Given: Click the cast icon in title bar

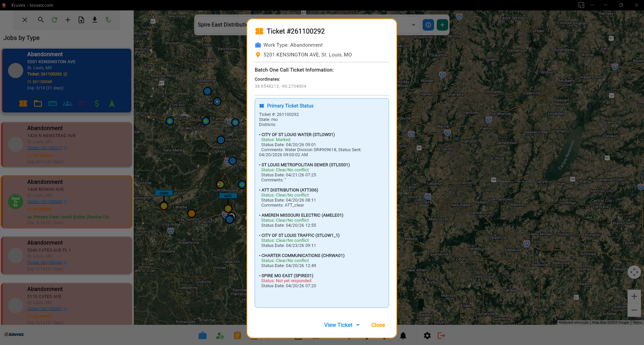Looking at the screenshot, I should click(x=581, y=5).
